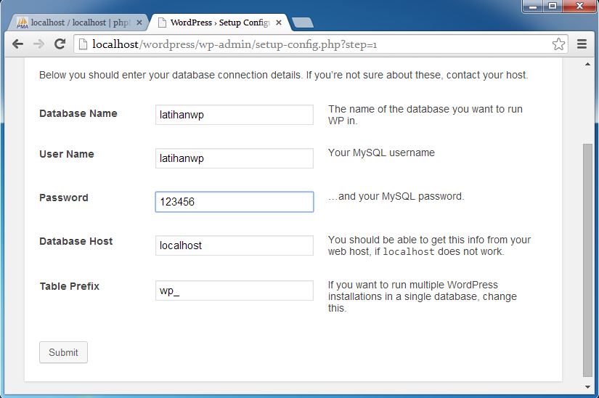Viewport: 599px width, 398px height.
Task: Minimize the browser window
Action: pyautogui.click(x=534, y=6)
